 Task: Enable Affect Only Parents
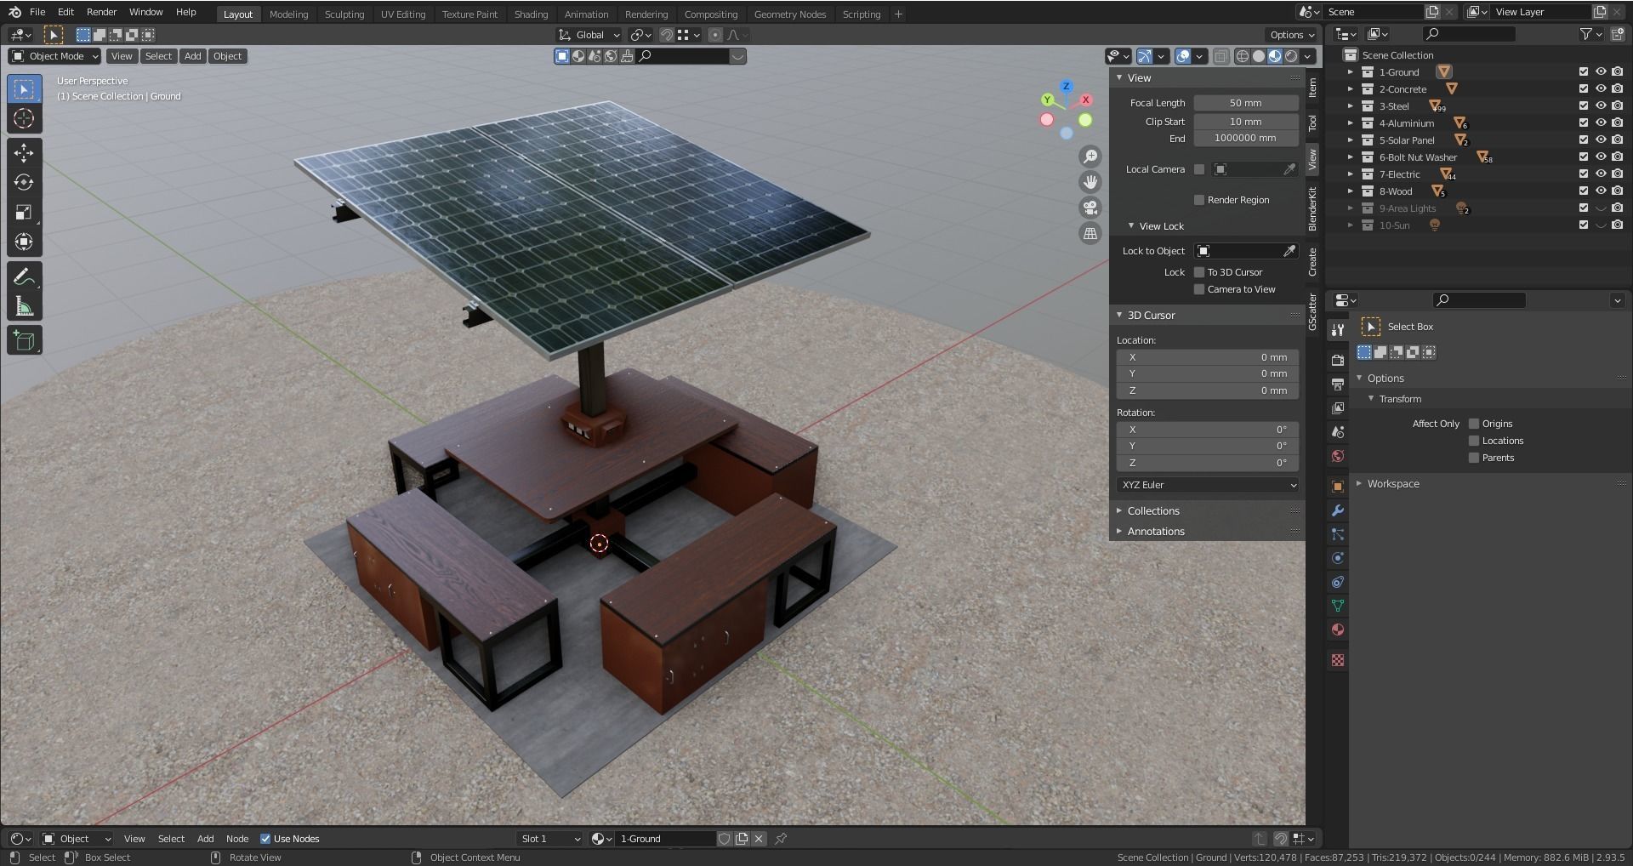tap(1474, 458)
